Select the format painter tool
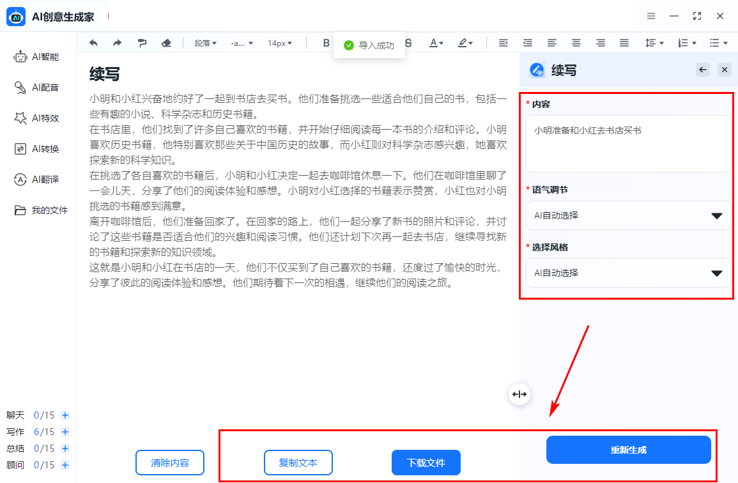738x483 pixels. point(141,43)
